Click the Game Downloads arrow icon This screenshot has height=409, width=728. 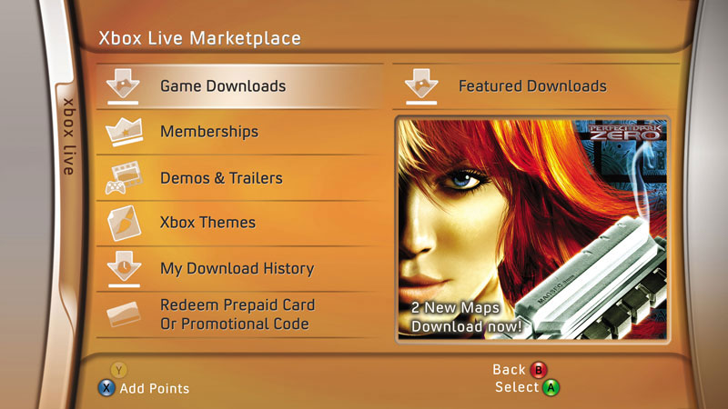click(x=123, y=85)
